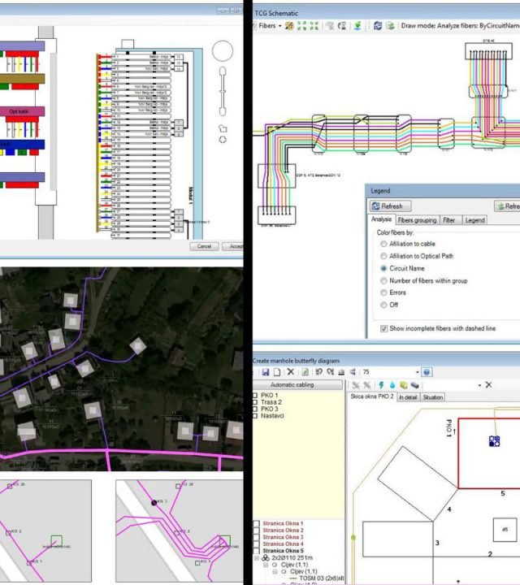Open the Situation tab
520x585 pixels.
pos(433,397)
